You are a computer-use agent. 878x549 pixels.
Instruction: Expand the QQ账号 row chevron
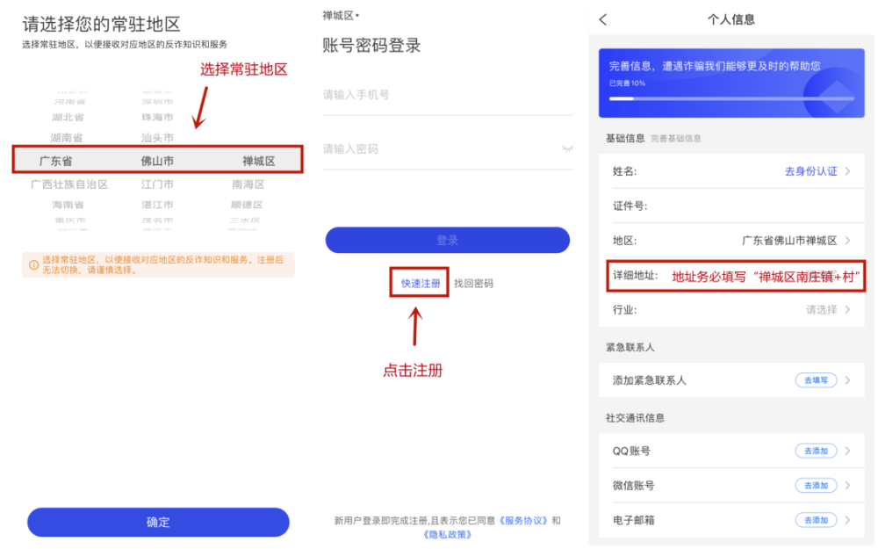(848, 451)
